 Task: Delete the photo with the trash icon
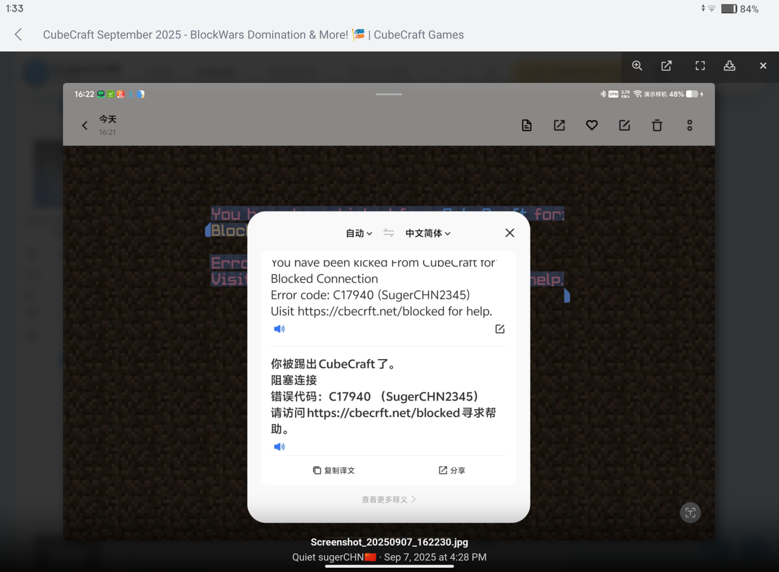point(657,125)
